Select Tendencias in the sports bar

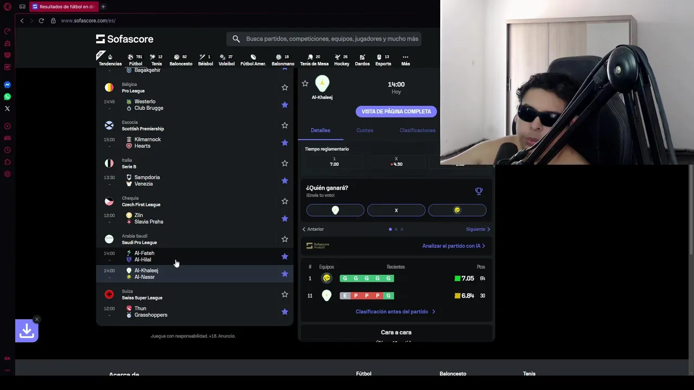point(110,60)
